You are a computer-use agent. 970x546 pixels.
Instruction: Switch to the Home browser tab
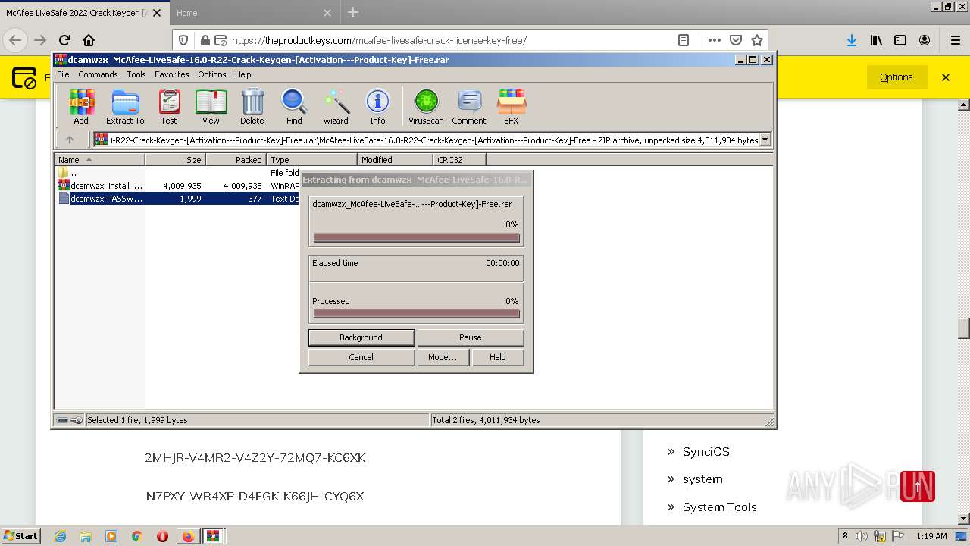254,12
